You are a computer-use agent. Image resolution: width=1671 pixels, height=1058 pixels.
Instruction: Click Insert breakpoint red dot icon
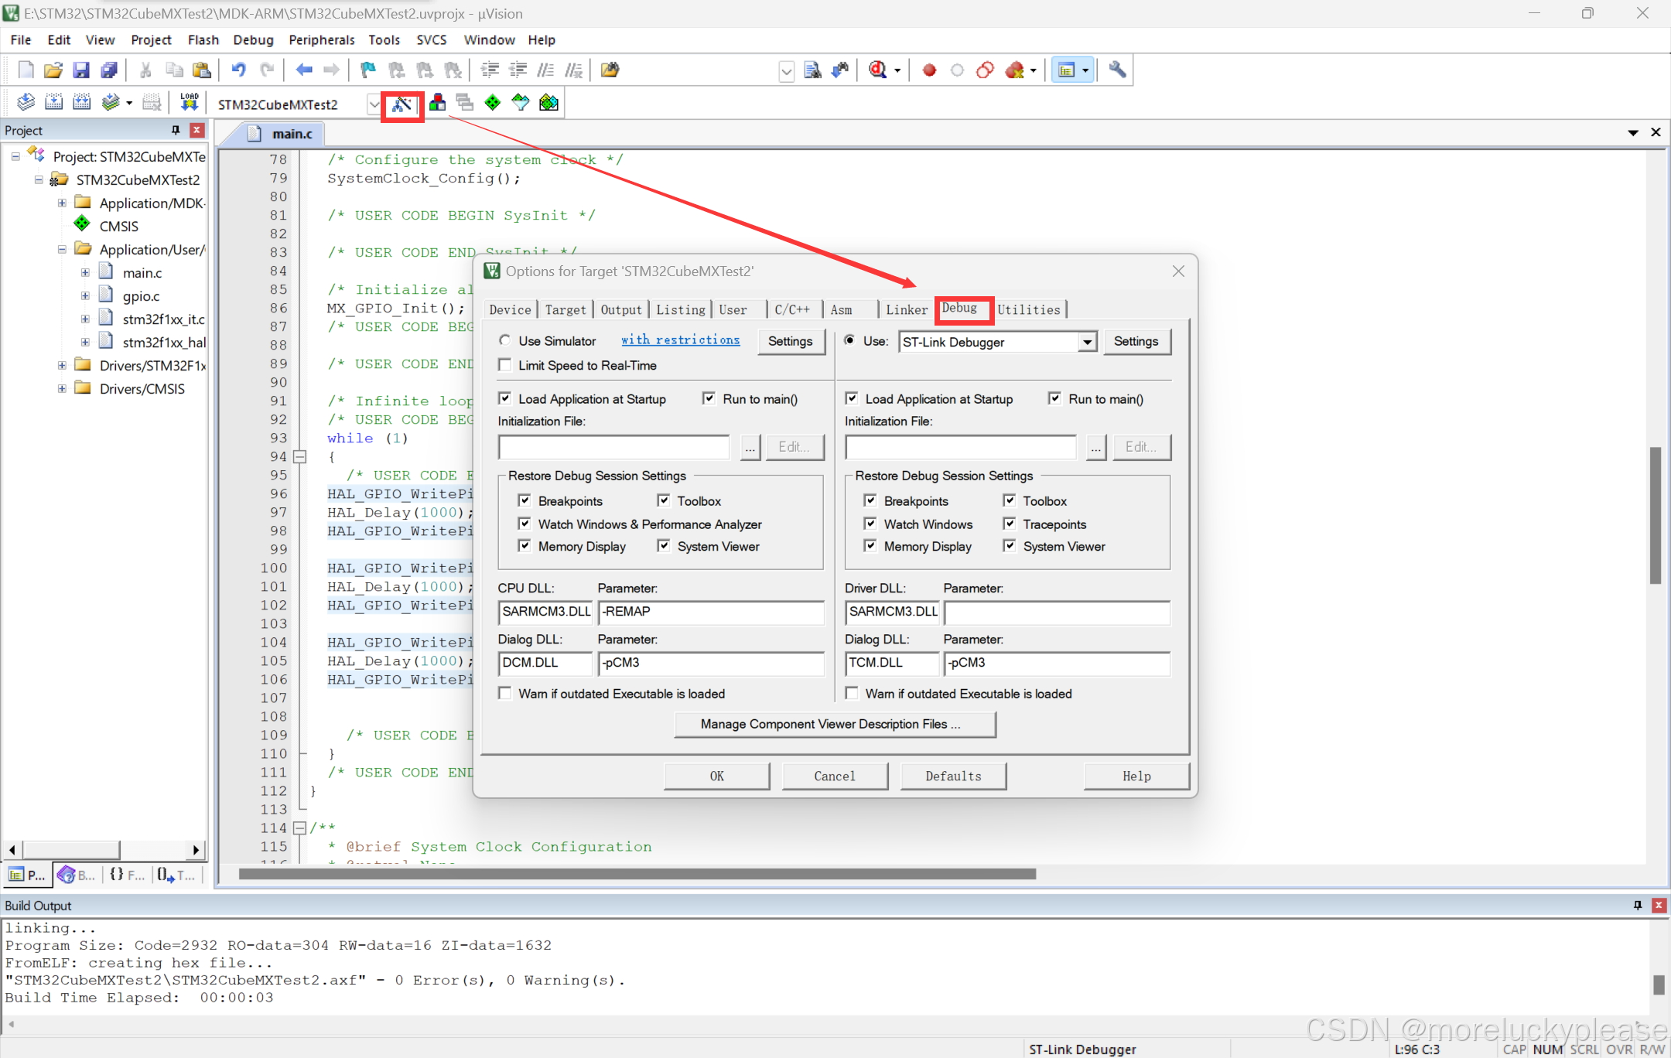(929, 70)
